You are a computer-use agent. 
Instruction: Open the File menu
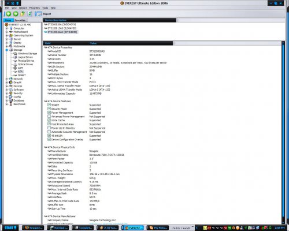7,8
